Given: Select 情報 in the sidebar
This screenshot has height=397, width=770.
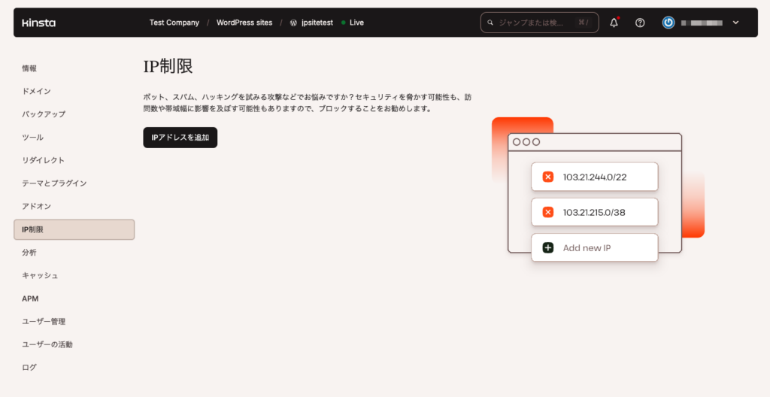Looking at the screenshot, I should [29, 68].
